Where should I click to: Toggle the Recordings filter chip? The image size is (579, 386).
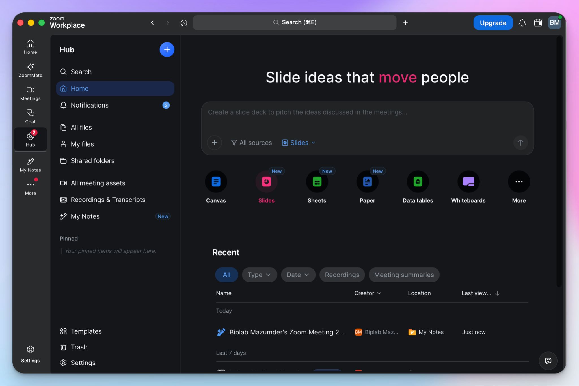point(342,275)
